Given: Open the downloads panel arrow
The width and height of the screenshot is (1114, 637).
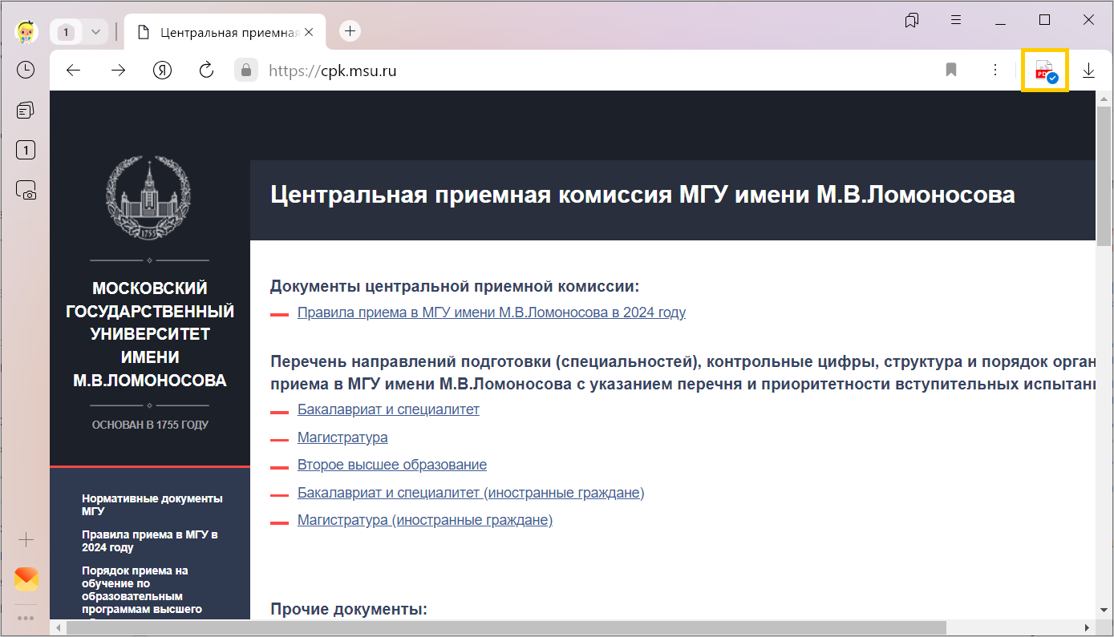Looking at the screenshot, I should [x=1088, y=71].
